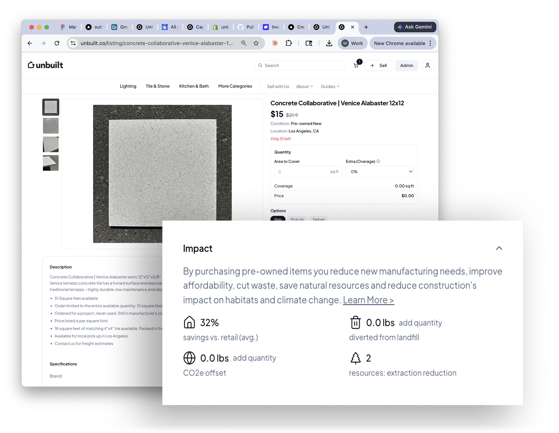Select the first tile thumbnail
The image size is (559, 433).
point(51,107)
